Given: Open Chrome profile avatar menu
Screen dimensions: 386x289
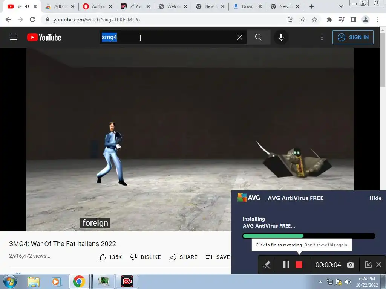Looking at the screenshot, I should click(366, 20).
